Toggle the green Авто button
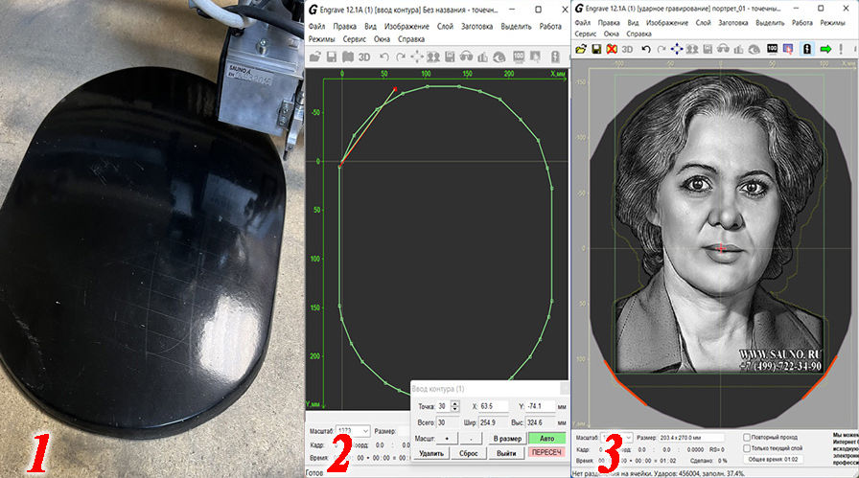859x478 pixels. pyautogui.click(x=546, y=438)
